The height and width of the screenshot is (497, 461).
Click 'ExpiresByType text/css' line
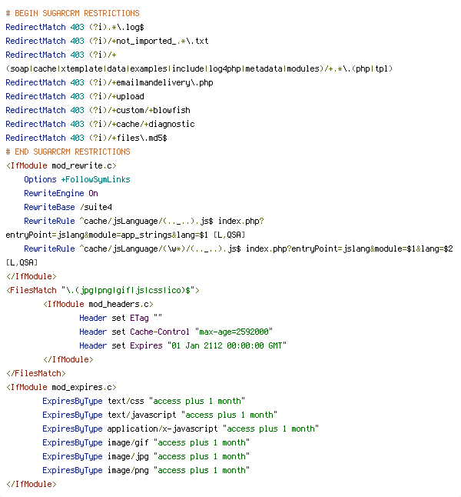click(144, 401)
